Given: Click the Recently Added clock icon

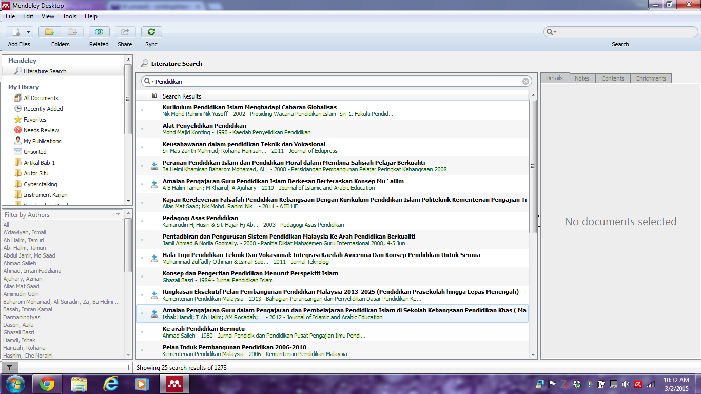Looking at the screenshot, I should pos(18,109).
